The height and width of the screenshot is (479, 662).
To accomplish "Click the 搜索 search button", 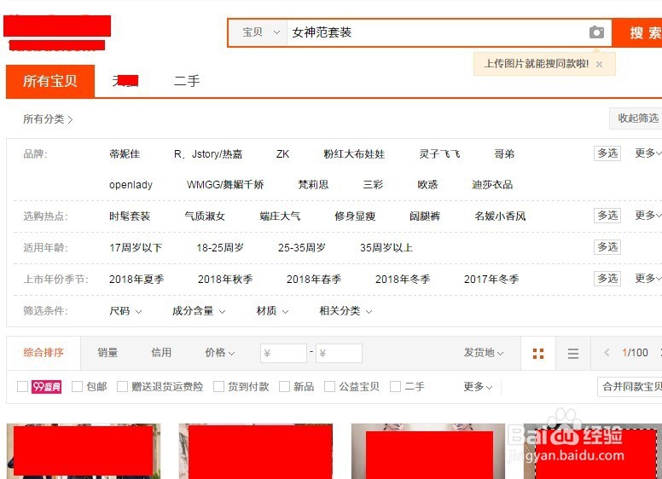I will click(637, 33).
